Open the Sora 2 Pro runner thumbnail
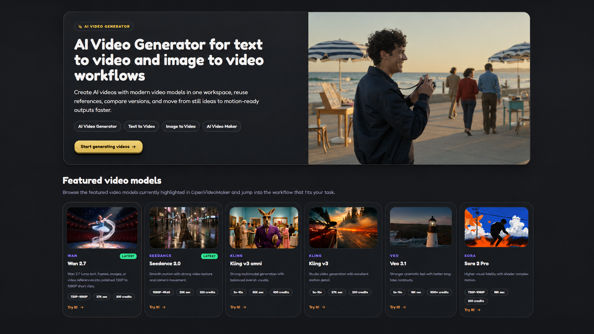 tap(496, 227)
